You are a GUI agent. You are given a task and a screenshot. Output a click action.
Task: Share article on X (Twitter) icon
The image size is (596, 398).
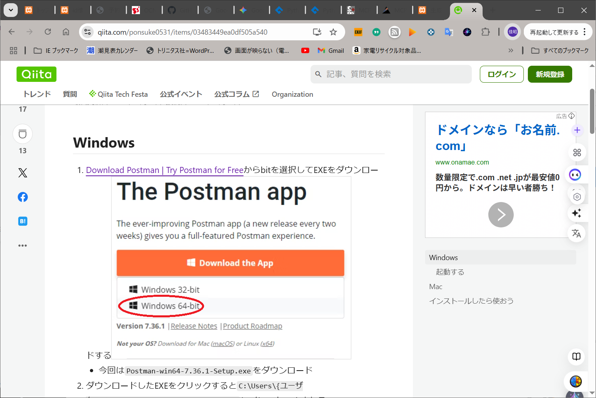(23, 173)
